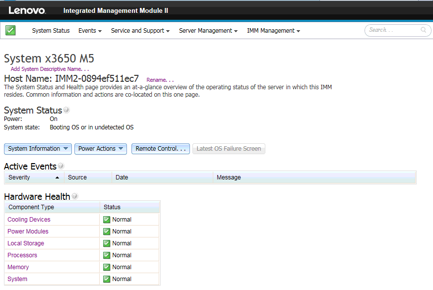
Task: Open the System Information dropdown
Action: click(37, 148)
